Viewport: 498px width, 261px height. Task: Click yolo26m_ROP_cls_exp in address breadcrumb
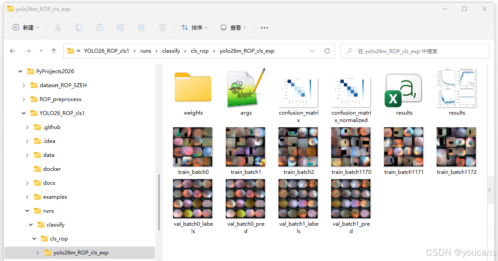pos(247,51)
